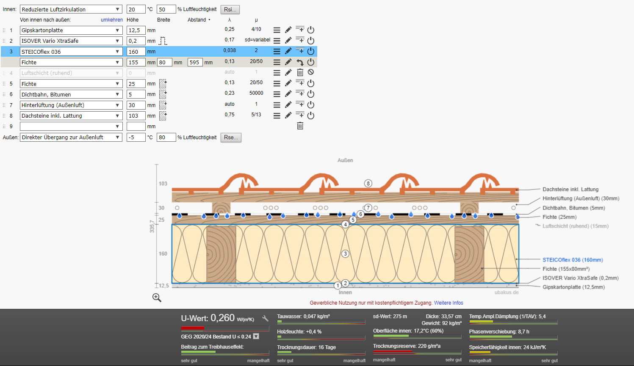Viewport: 634px width, 366px height.
Task: Disable Dichtbahn, Bitumen layer via power icon
Action: pos(311,94)
